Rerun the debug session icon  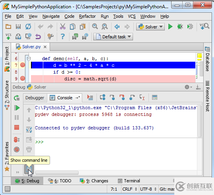pyautogui.click(x=17, y=98)
